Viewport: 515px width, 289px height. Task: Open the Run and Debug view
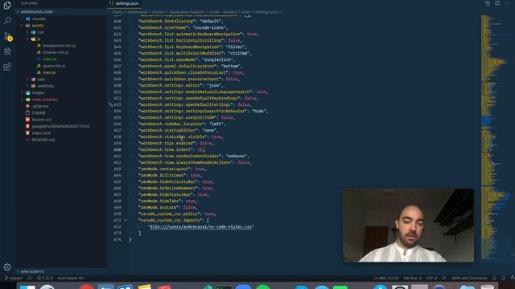(x=7, y=51)
